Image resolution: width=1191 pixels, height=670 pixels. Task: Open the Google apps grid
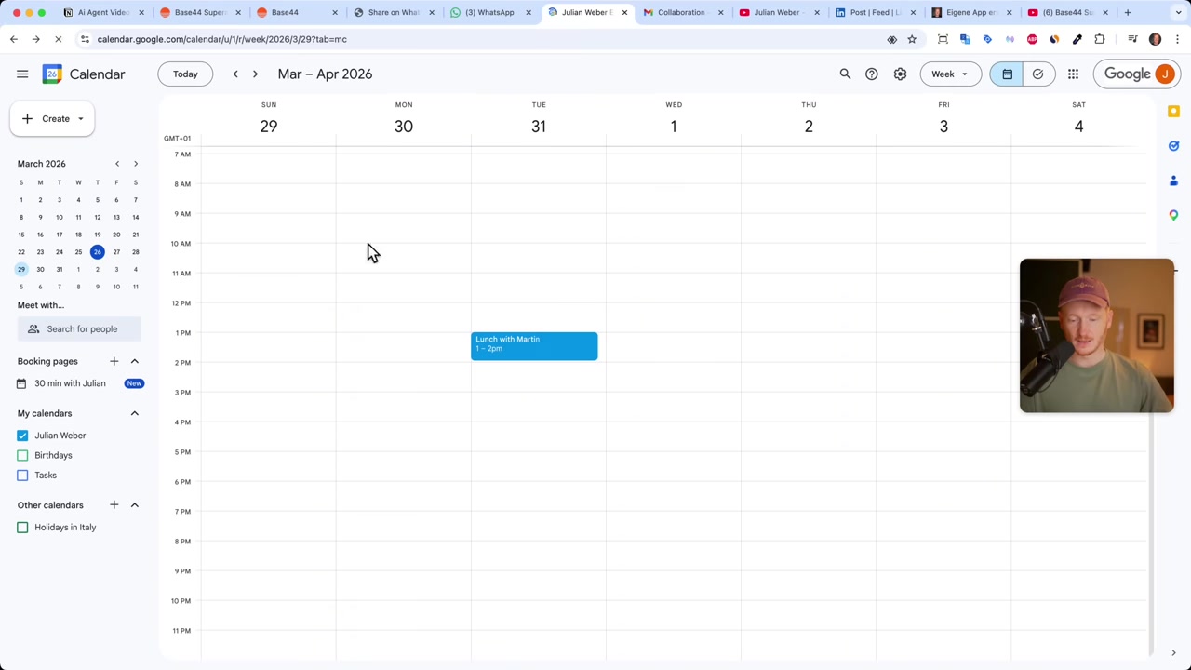click(1073, 74)
